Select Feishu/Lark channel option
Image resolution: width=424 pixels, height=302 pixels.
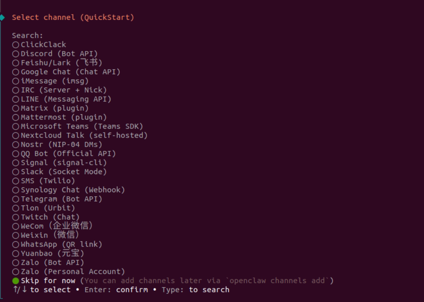click(57, 63)
